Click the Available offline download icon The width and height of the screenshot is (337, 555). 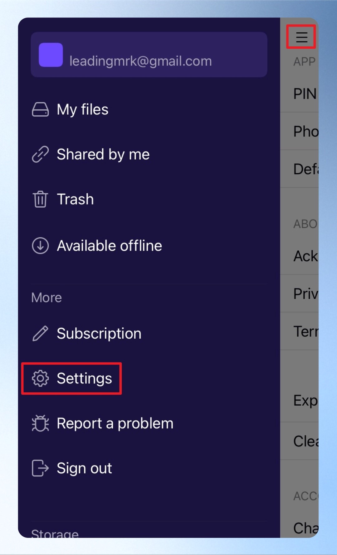click(40, 246)
